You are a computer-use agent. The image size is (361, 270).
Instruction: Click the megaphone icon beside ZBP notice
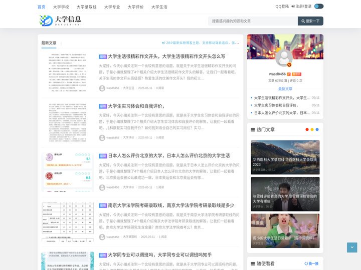point(163,43)
